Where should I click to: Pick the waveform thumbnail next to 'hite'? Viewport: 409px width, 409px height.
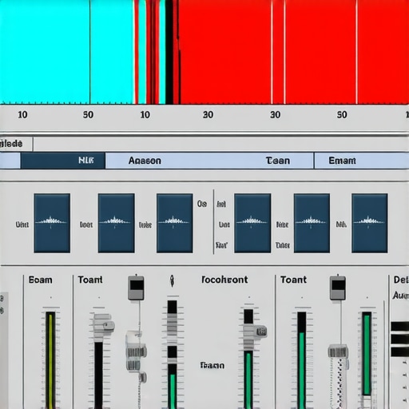[312, 223]
